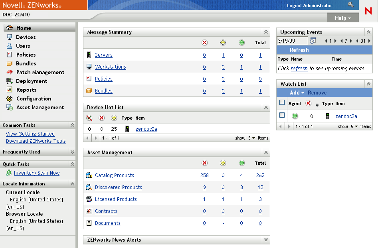This screenshot has width=378, height=248.
Task: Open the View Getting Started link
Action: point(30,134)
